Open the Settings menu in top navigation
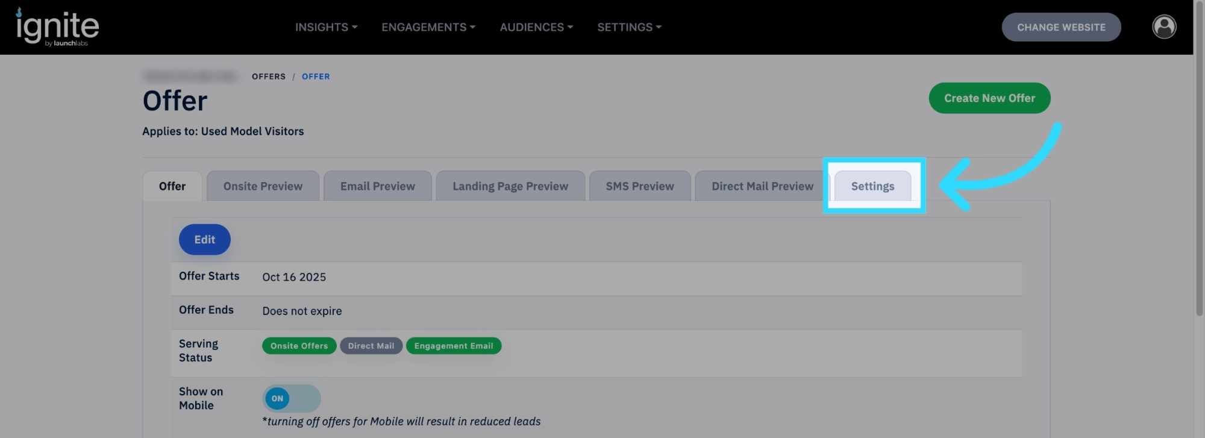 [x=629, y=27]
